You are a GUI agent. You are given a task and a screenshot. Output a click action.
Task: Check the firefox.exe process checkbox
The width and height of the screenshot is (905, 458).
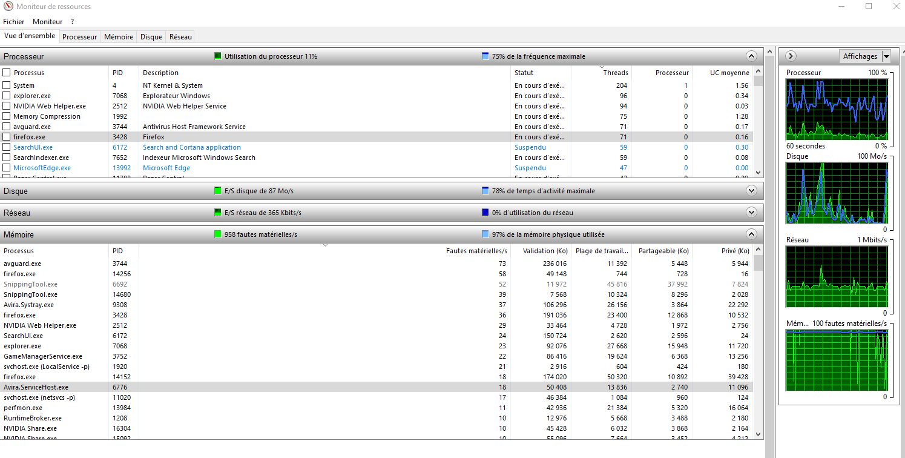[7, 137]
